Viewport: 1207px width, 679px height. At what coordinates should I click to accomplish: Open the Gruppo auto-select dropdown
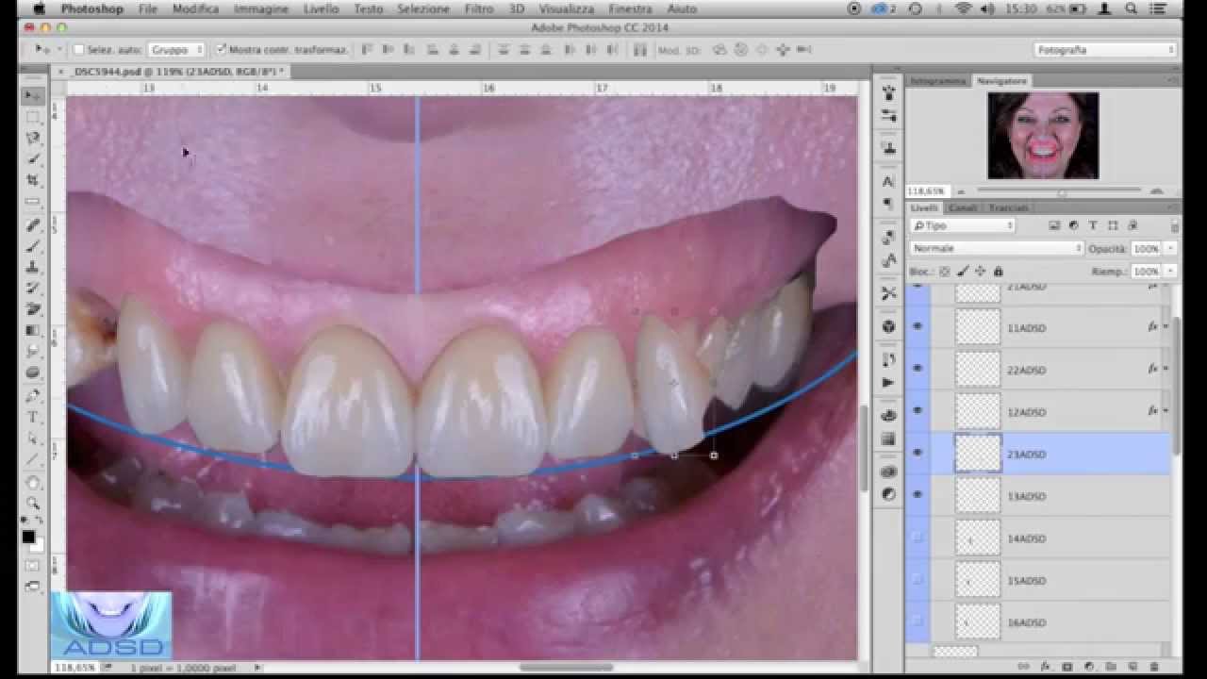[176, 49]
